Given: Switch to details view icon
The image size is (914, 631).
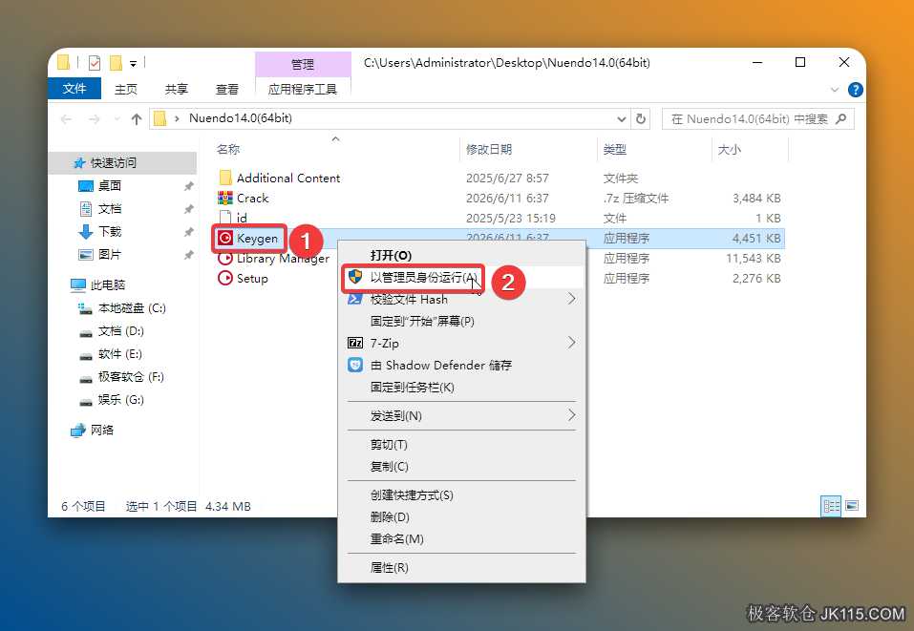Looking at the screenshot, I should point(831,506).
